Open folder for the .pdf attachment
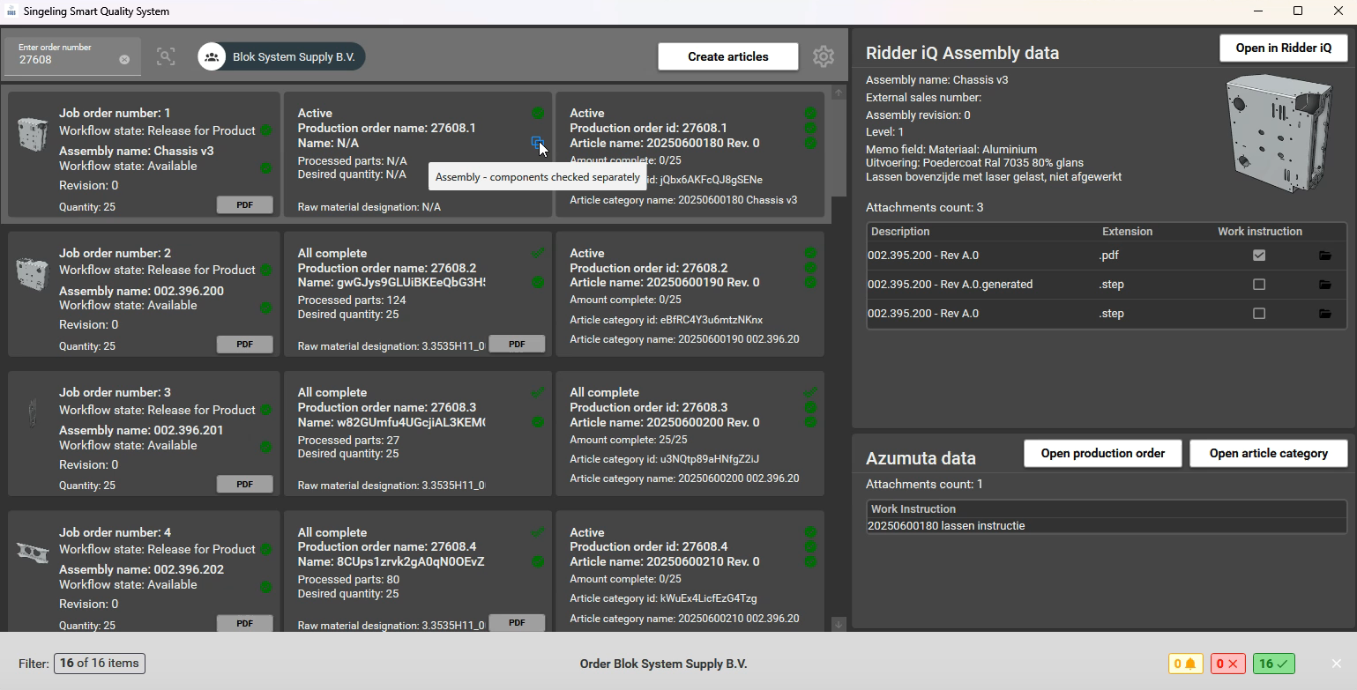The height and width of the screenshot is (690, 1357). point(1324,256)
